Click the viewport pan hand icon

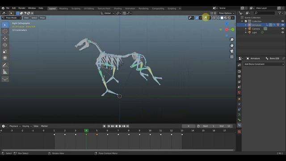click(x=232, y=45)
